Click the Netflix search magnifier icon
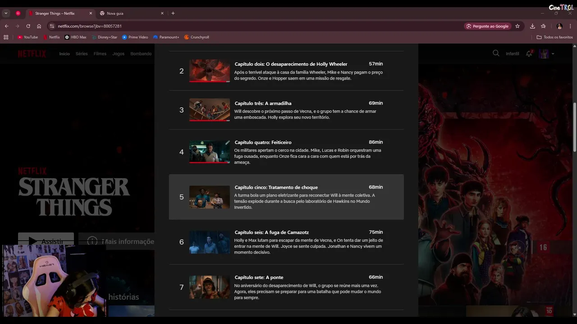 496,53
